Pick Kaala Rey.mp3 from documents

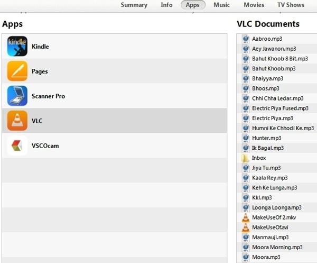[x=269, y=178]
